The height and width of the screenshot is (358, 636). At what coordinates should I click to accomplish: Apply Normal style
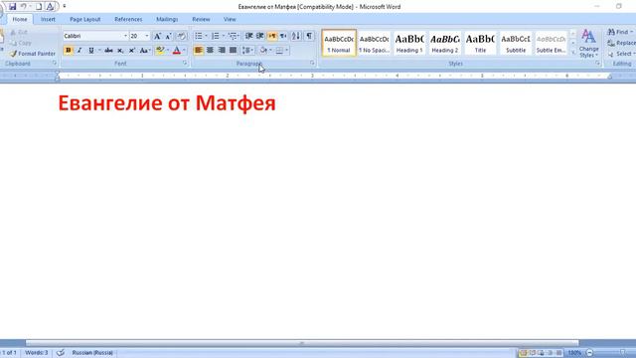339,43
